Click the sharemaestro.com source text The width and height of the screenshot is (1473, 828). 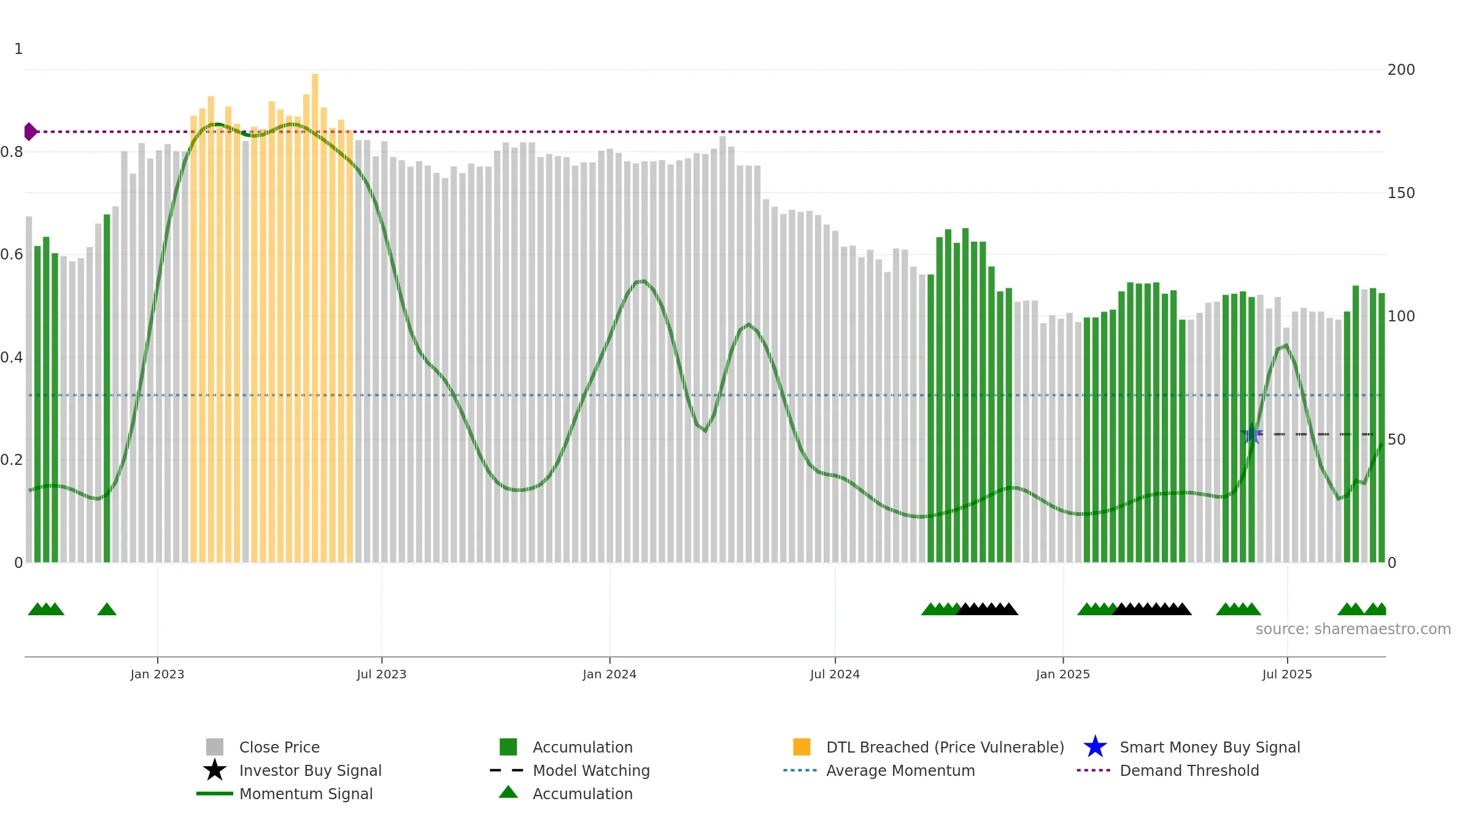1353,629
